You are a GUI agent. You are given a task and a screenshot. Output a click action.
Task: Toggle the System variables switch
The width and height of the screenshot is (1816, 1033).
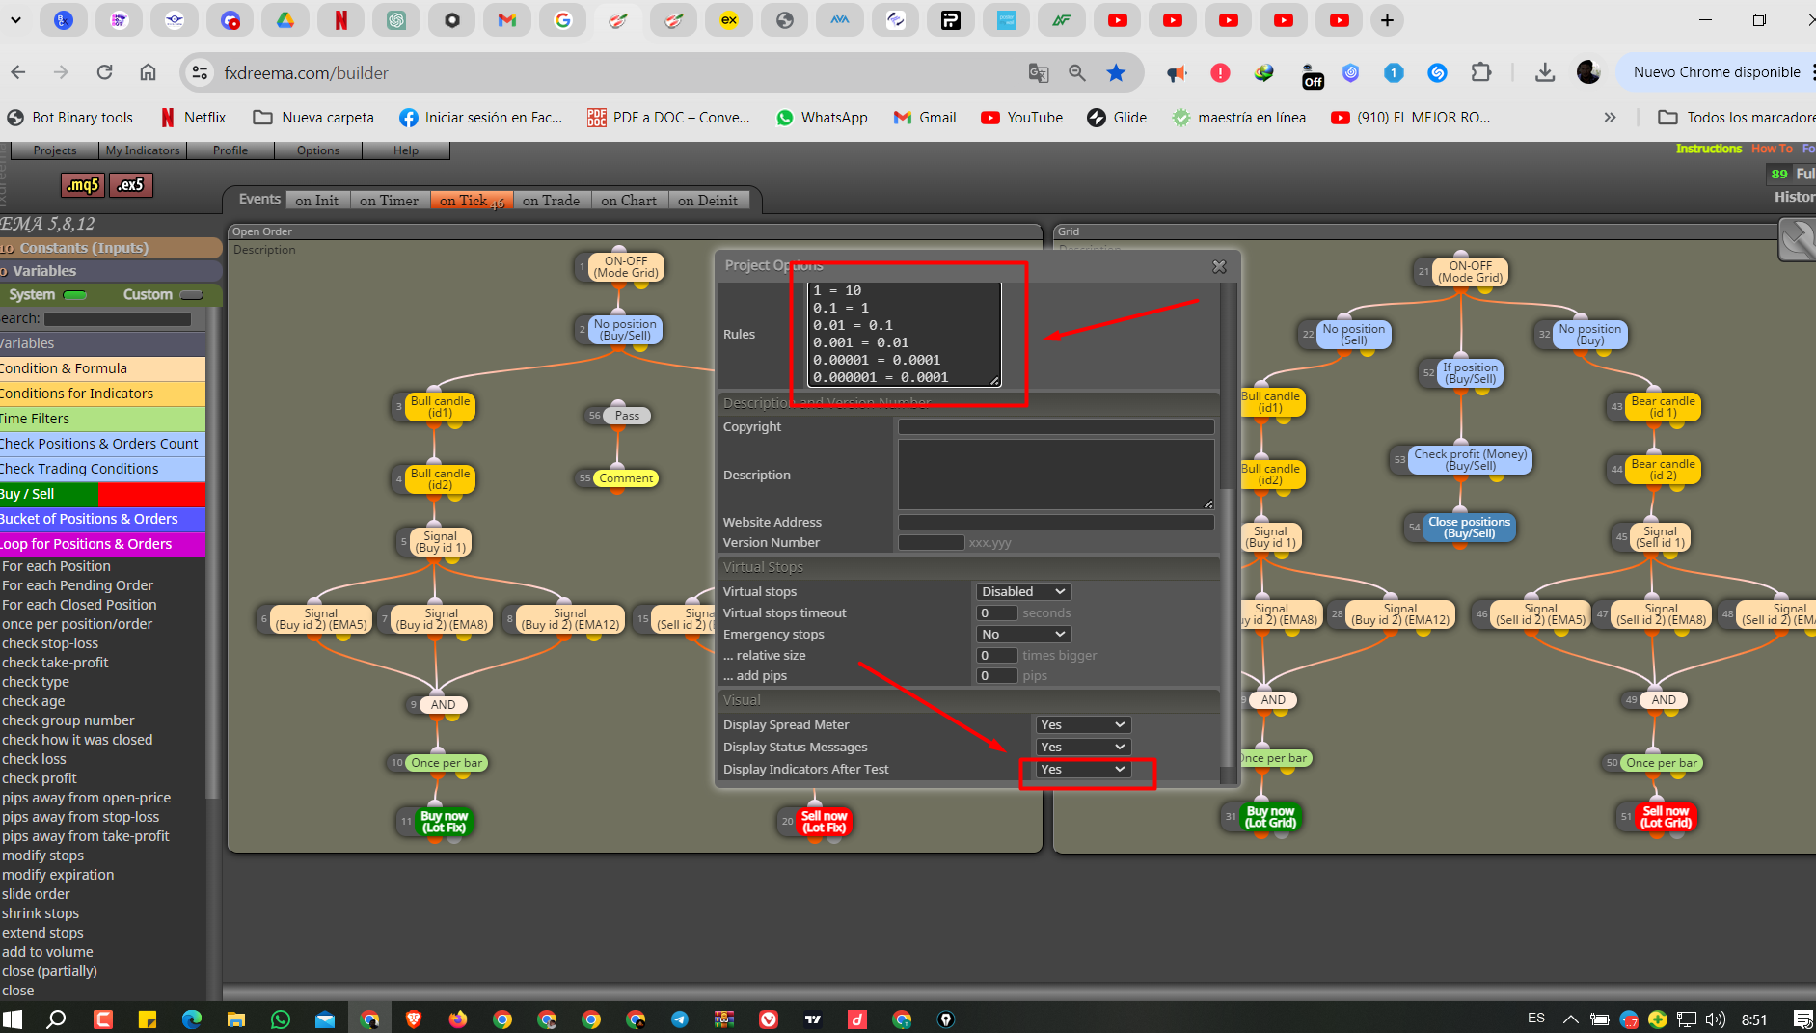(x=74, y=295)
